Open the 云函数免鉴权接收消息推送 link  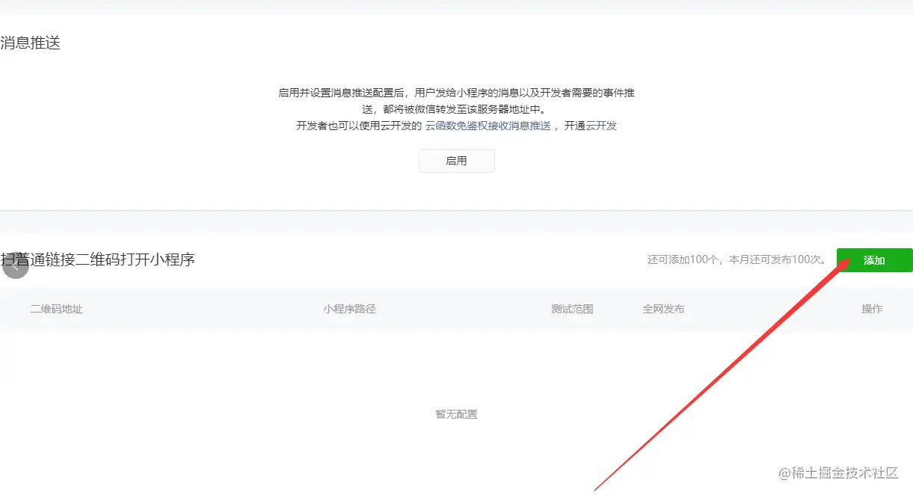[x=488, y=126]
